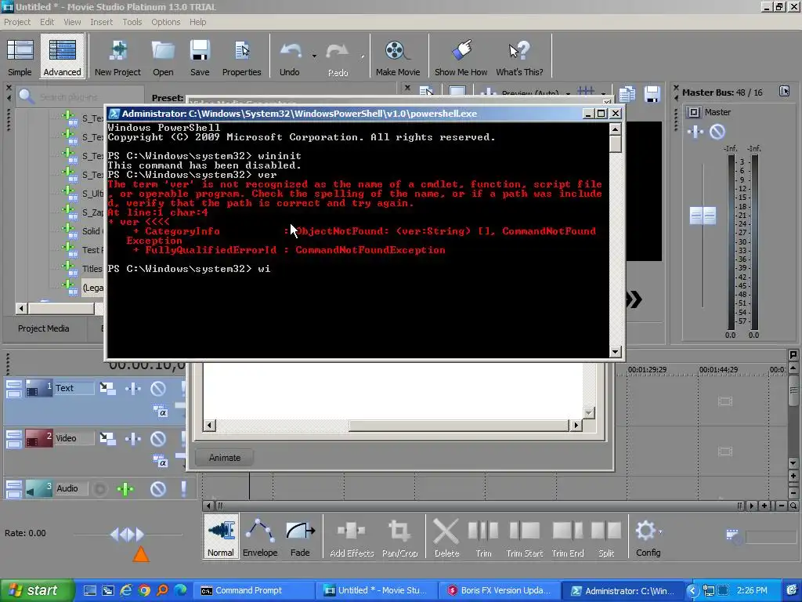Open the Insert menu

click(x=101, y=22)
